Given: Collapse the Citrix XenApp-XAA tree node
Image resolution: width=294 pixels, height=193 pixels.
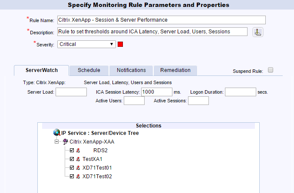Looking at the screenshot, I should [x=56, y=142].
